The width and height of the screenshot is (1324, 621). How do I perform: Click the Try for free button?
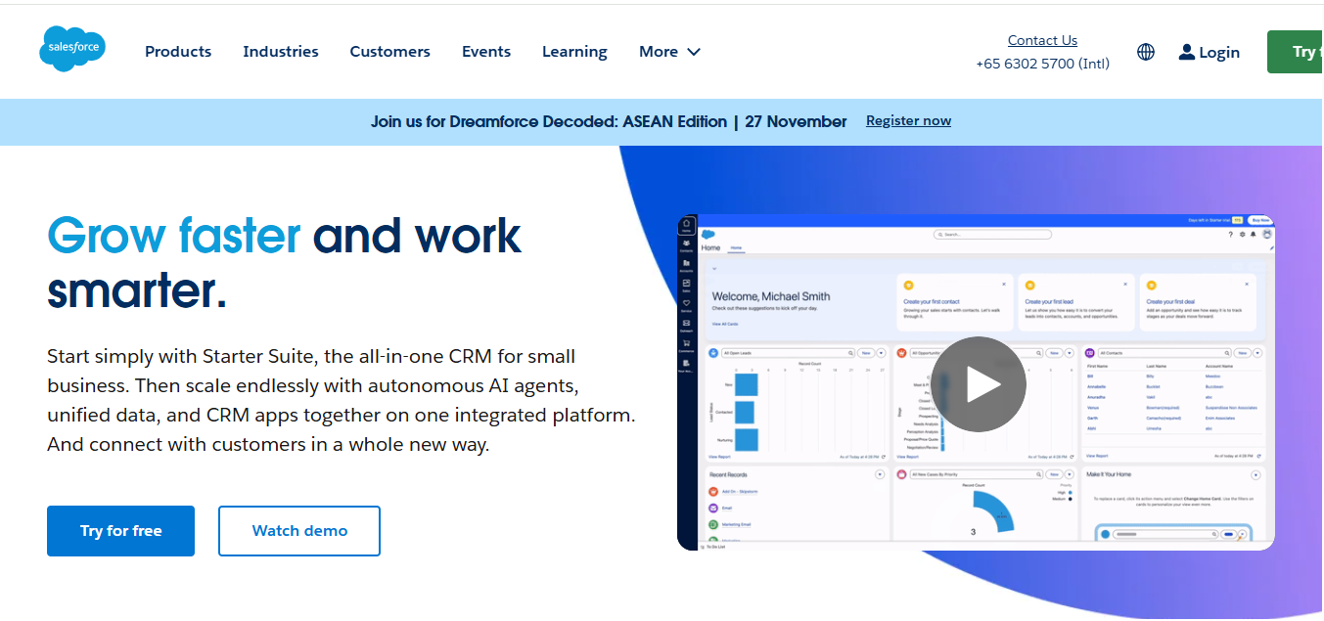click(120, 530)
